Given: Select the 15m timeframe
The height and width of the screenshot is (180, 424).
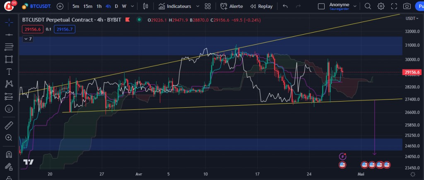Looking at the screenshot, I should [88, 6].
